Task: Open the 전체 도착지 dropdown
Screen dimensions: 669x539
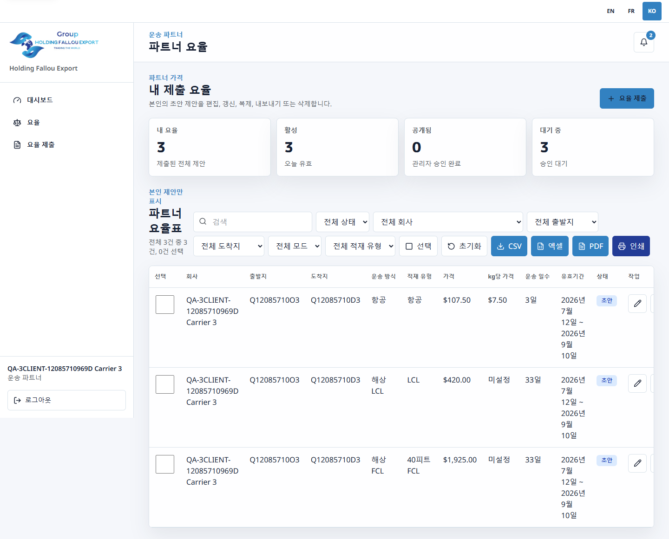Action: [229, 246]
